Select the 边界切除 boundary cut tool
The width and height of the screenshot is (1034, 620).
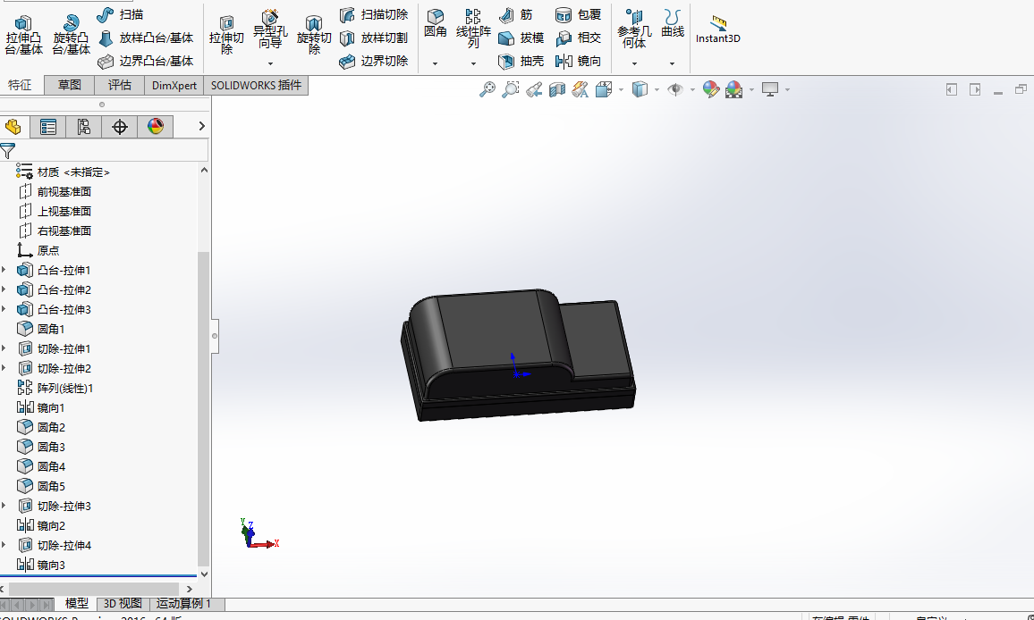click(374, 62)
